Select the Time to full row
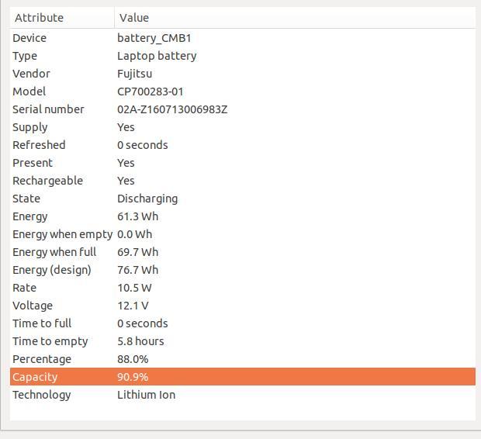Viewport: 481px width, 439px height. tap(243, 323)
